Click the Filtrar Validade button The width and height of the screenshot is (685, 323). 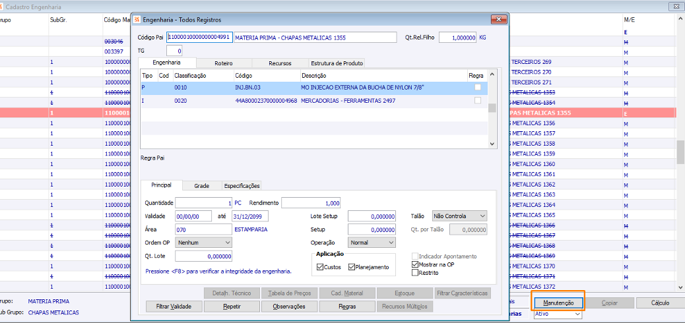tap(174, 307)
